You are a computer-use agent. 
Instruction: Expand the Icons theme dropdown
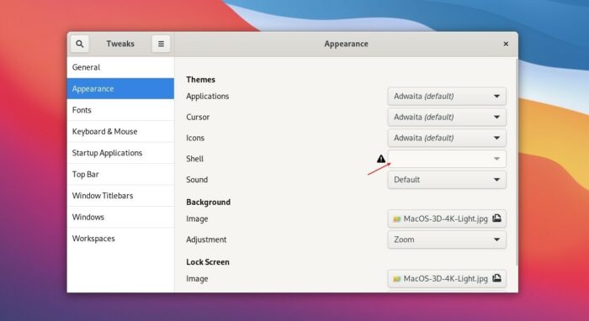pos(447,138)
